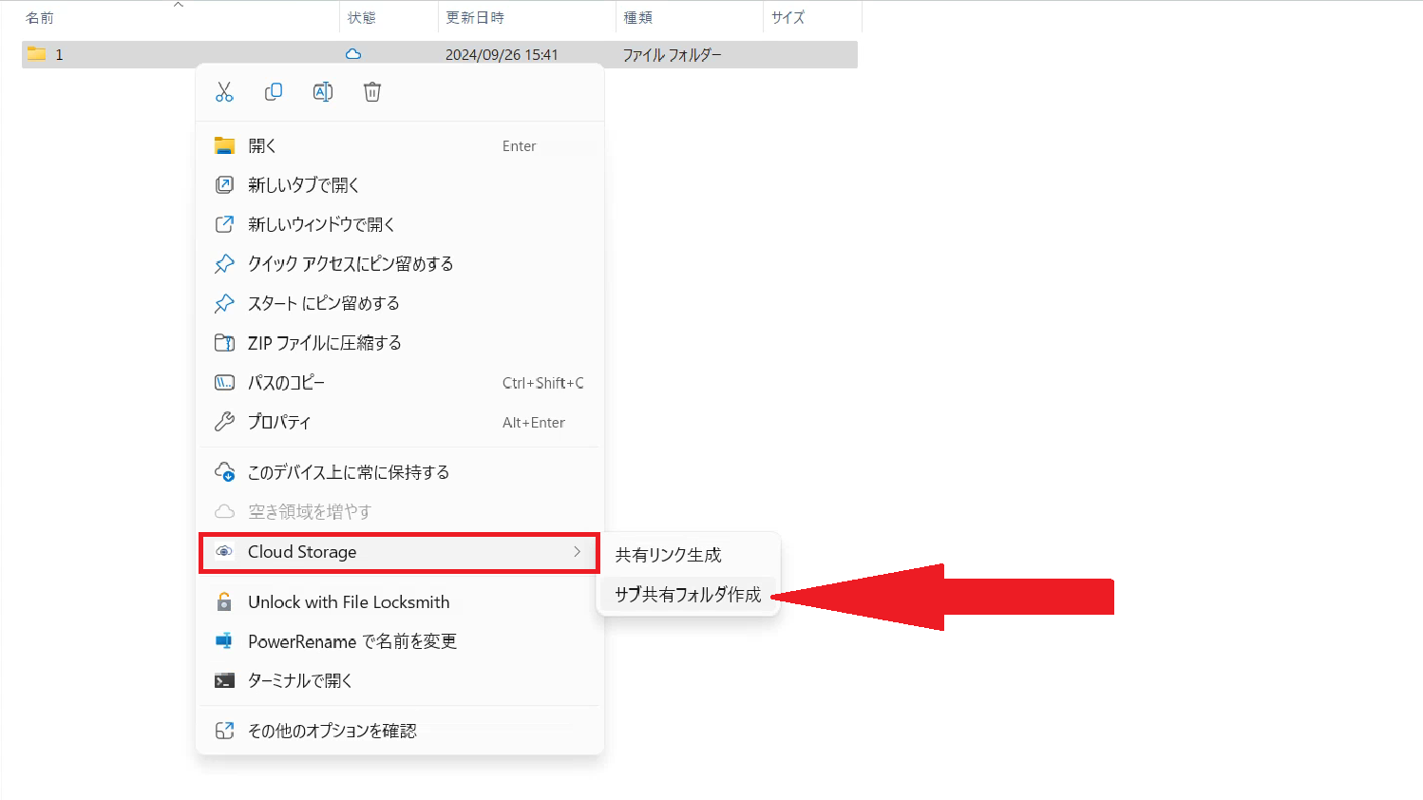
Task: Click the Copy icon in context menu
Action: pyautogui.click(x=274, y=92)
